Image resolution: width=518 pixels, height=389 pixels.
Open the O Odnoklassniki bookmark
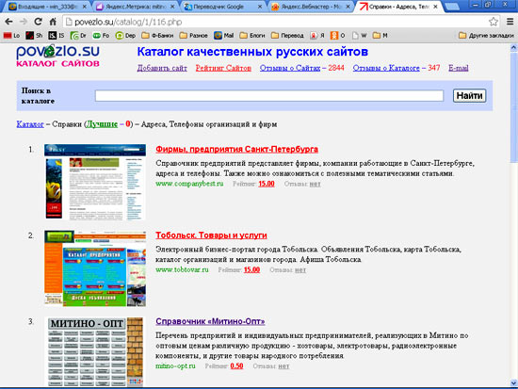(338, 36)
